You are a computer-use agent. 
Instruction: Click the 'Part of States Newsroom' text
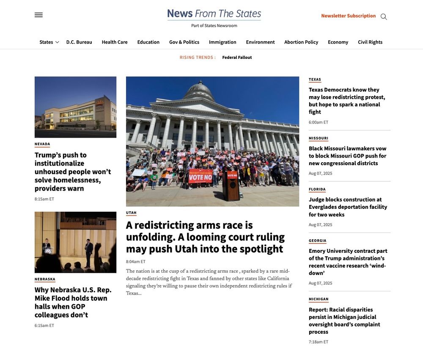pos(214,26)
